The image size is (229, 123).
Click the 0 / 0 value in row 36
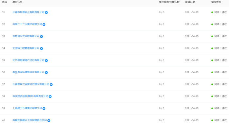pyautogui.click(x=162, y=72)
